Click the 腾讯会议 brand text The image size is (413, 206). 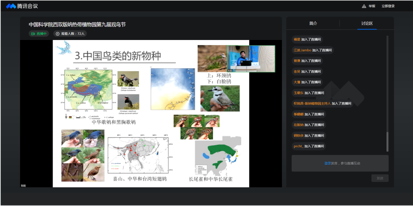28,6
